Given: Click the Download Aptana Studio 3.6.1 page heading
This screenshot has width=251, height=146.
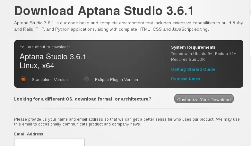Looking at the screenshot, I should pos(104,11).
